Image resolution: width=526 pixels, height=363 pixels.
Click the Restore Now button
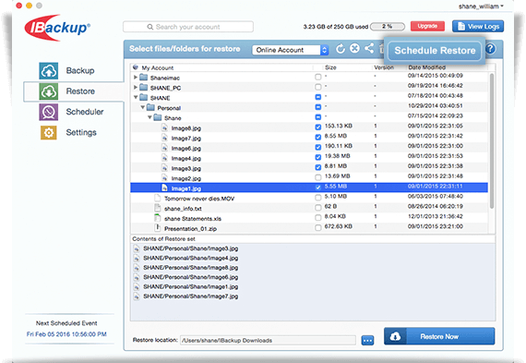click(x=439, y=336)
